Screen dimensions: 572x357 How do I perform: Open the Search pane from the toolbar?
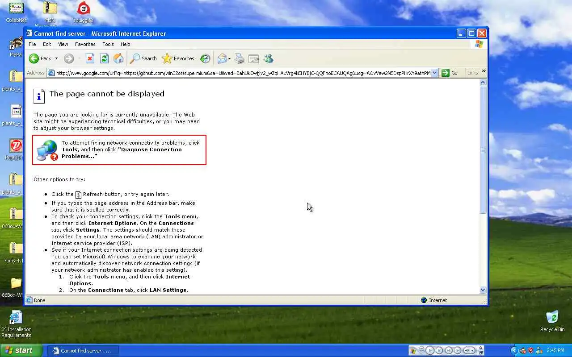pyautogui.click(x=143, y=58)
